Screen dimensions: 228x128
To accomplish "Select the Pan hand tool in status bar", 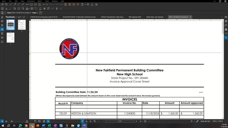I will pyautogui.click(x=82, y=121).
